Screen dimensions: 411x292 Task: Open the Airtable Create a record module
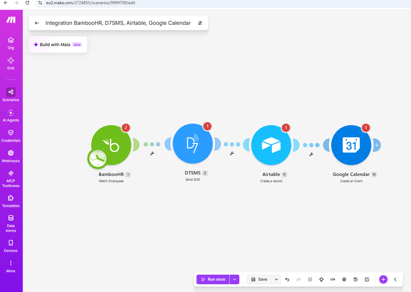pyautogui.click(x=271, y=145)
